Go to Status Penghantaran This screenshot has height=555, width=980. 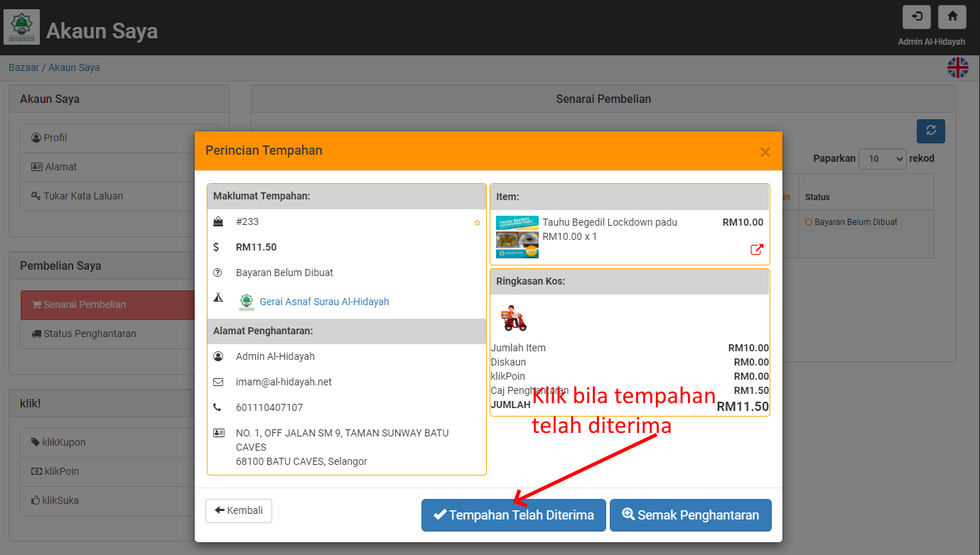[90, 334]
